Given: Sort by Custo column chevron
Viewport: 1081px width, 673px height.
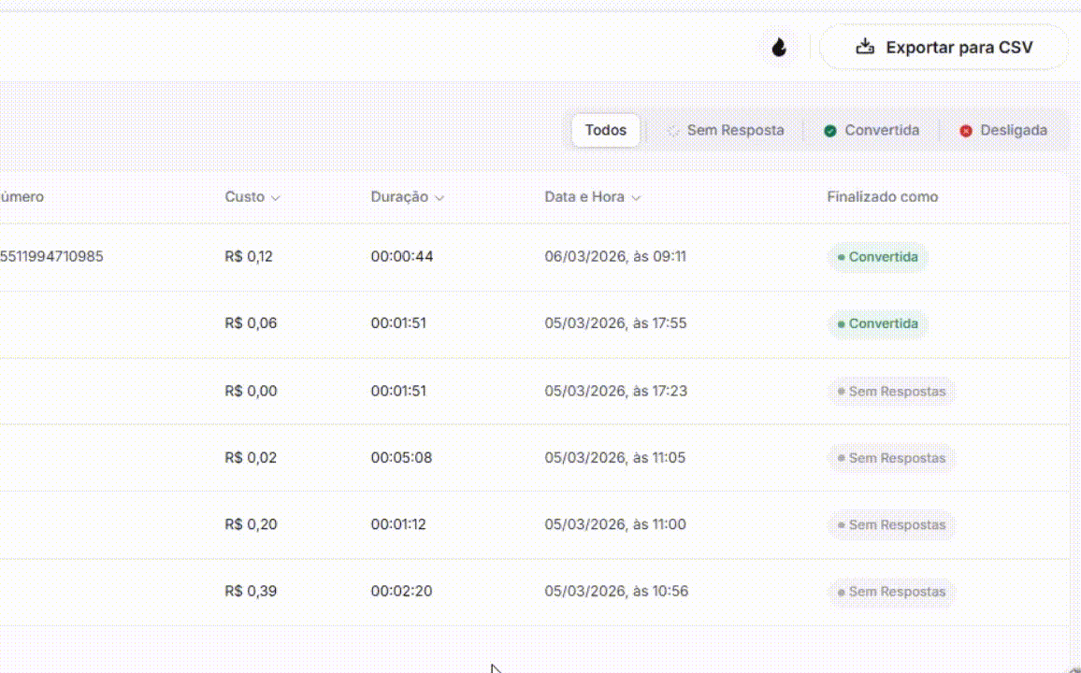Looking at the screenshot, I should 276,198.
